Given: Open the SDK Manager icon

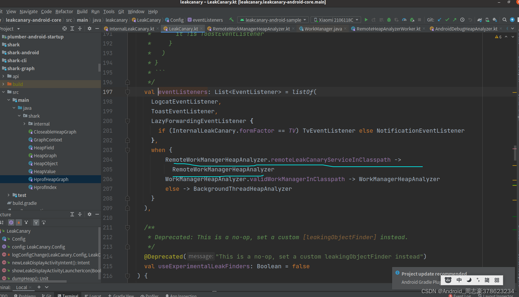Looking at the screenshot, I should coord(495,20).
